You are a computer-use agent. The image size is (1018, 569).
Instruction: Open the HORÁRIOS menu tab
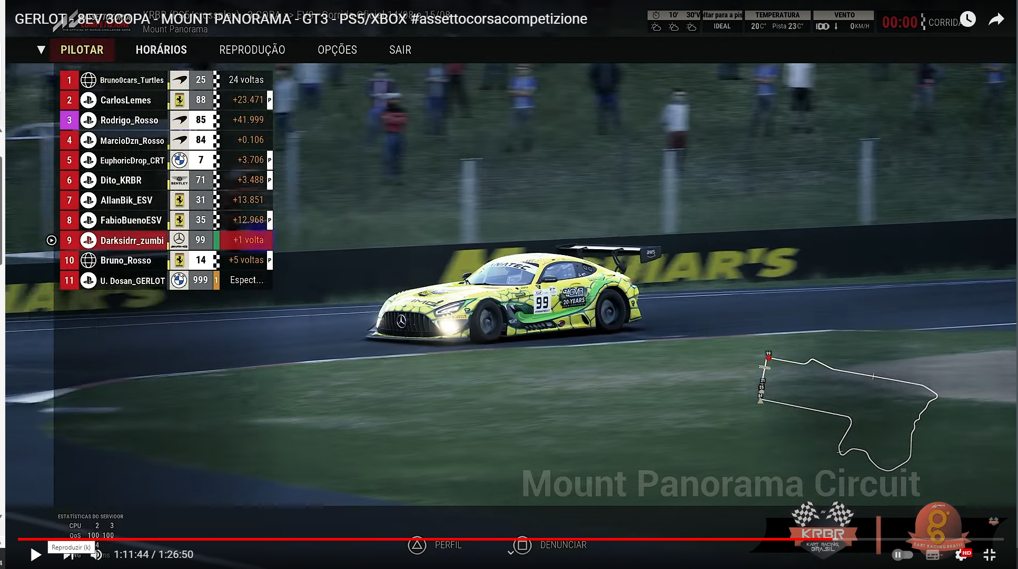click(161, 50)
